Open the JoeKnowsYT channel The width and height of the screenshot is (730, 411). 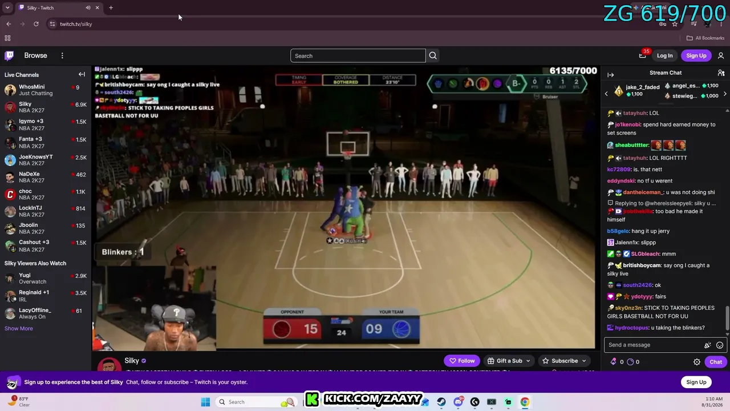click(46, 160)
